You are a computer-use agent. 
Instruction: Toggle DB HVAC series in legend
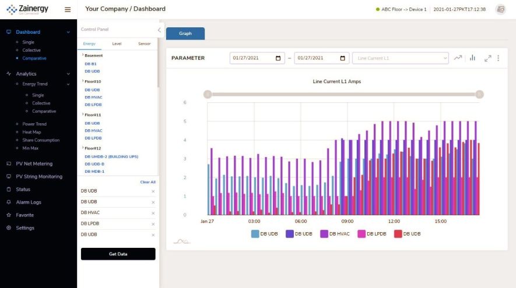[x=335, y=234]
